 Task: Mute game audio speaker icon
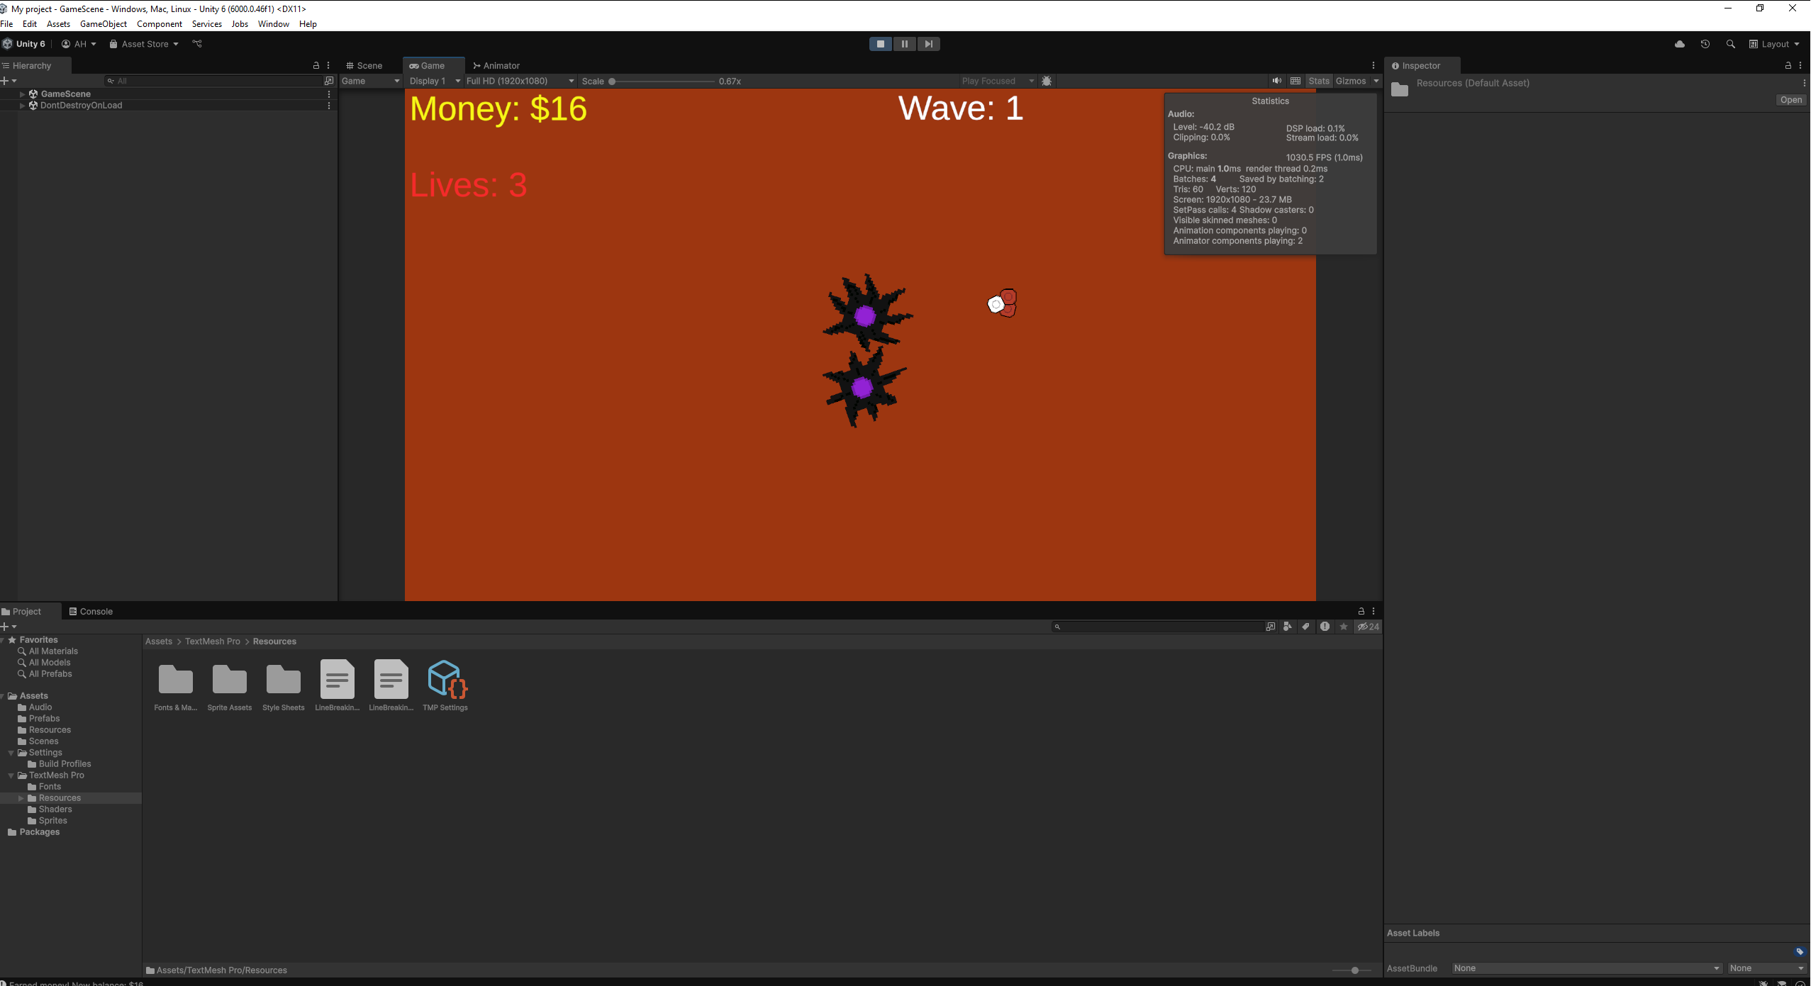(1276, 81)
